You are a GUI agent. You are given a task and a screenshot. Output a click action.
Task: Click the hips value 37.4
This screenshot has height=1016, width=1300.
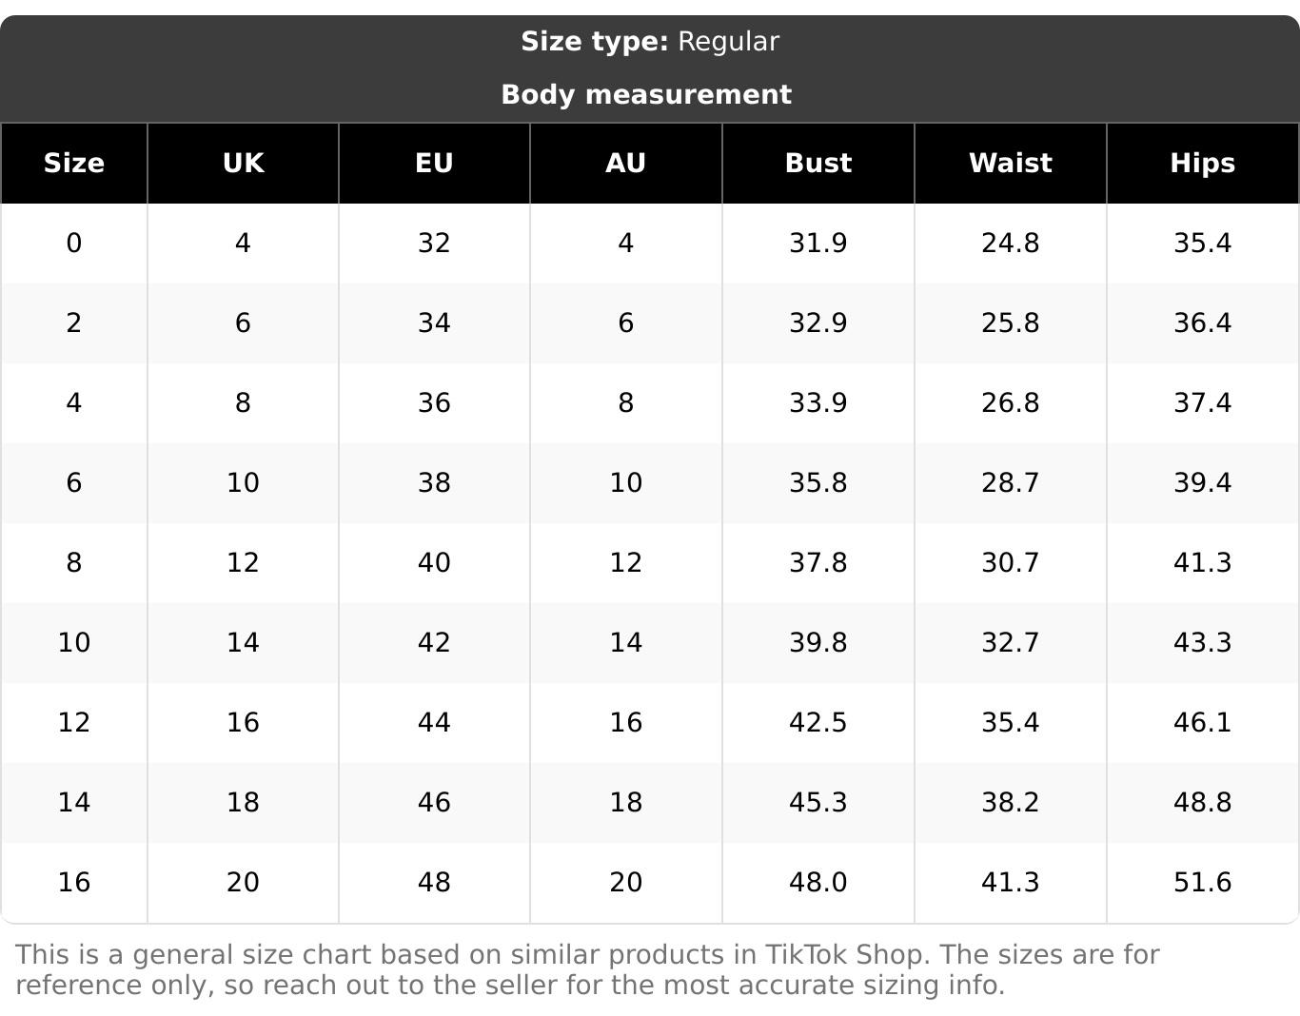[x=1202, y=403]
